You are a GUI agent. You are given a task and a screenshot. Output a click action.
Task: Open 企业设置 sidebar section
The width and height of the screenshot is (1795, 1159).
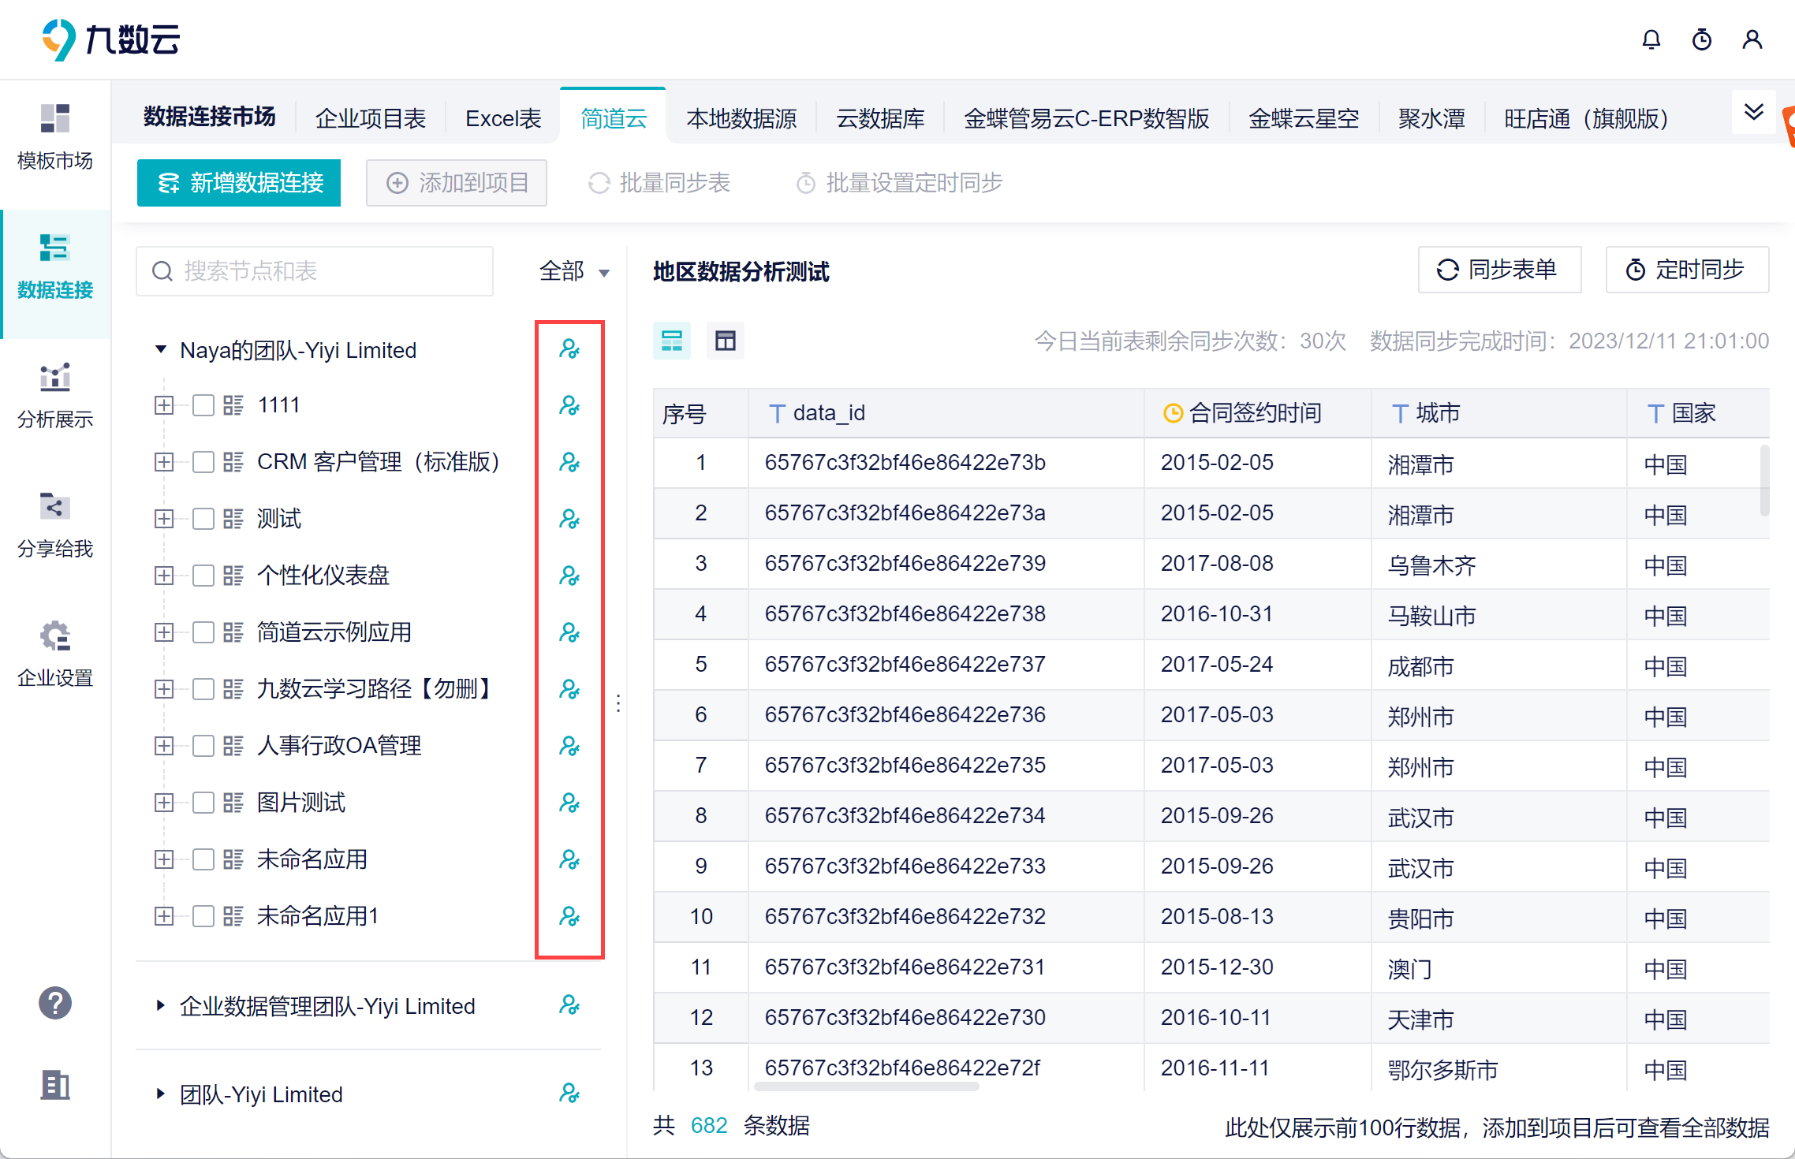click(x=55, y=654)
